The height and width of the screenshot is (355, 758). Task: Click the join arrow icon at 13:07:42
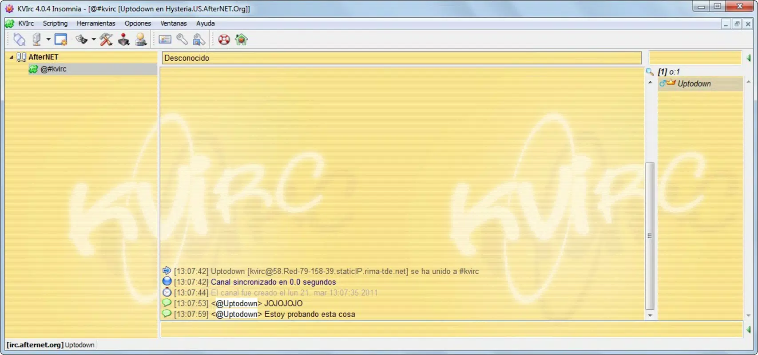pos(167,270)
